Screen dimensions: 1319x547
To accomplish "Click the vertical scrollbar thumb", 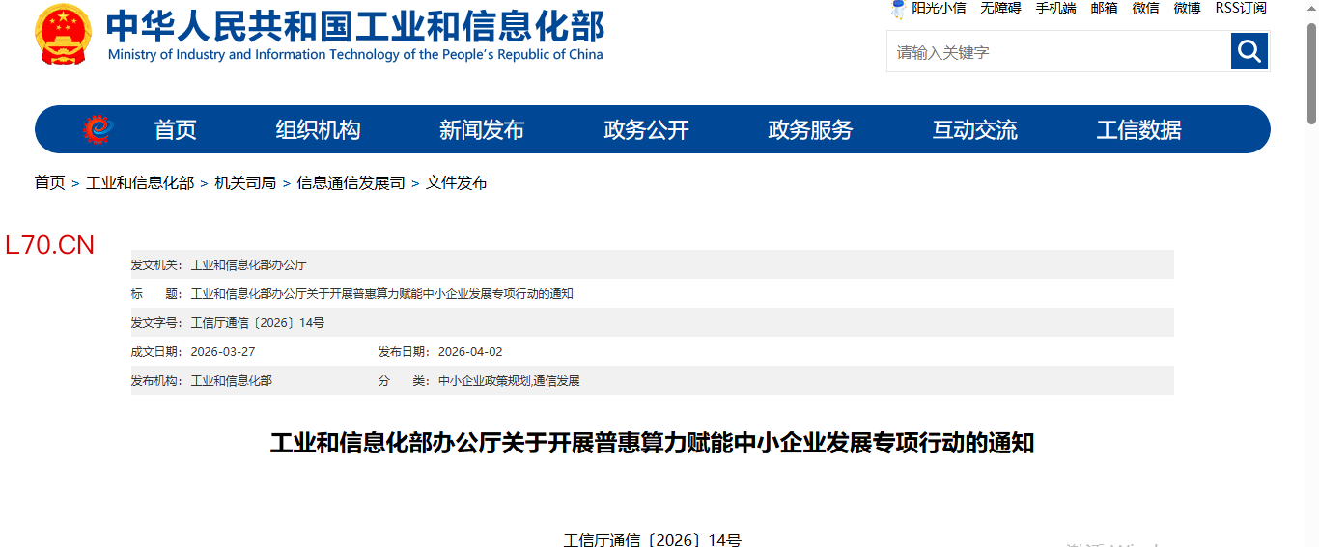I will (1312, 72).
